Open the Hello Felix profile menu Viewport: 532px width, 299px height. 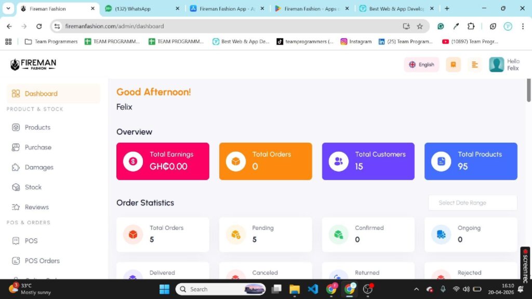(504, 64)
